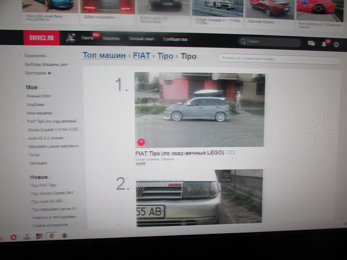Open Личный блог in the sidebar
Screen dimensions: 347x260
pyautogui.click(x=38, y=96)
